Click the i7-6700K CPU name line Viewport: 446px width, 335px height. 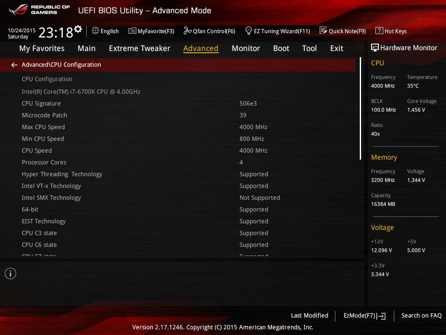(81, 92)
